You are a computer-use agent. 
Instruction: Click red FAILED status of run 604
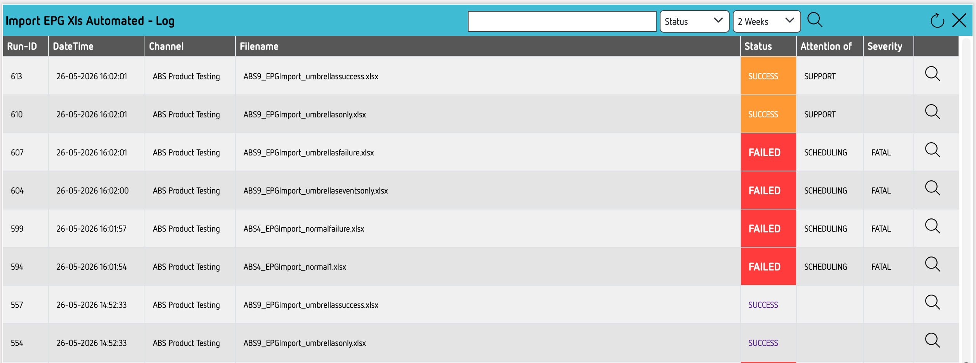(x=768, y=190)
